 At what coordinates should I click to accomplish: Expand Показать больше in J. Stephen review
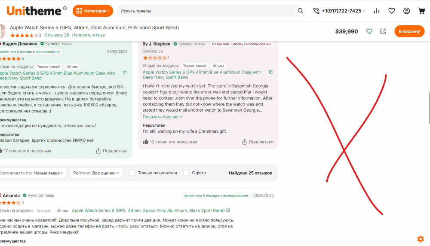point(163,117)
